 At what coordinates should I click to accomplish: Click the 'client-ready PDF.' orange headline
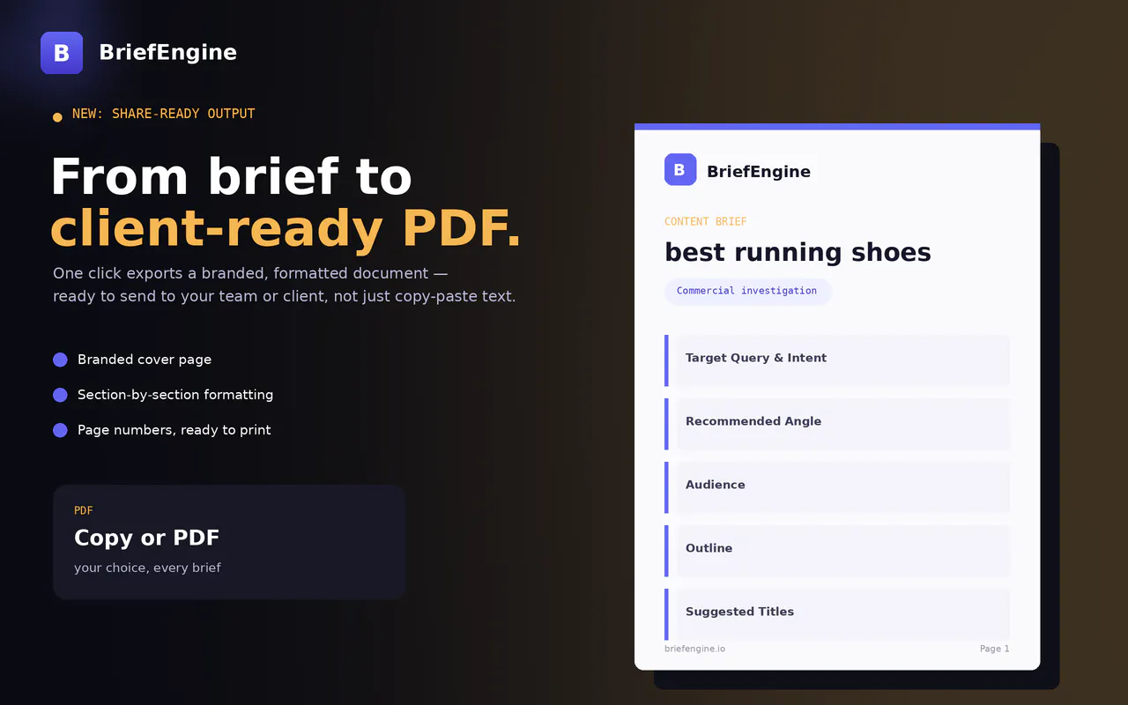(286, 229)
